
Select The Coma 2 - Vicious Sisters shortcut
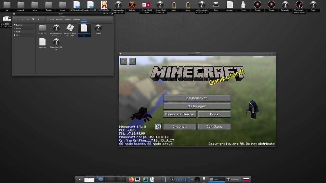(299, 7)
